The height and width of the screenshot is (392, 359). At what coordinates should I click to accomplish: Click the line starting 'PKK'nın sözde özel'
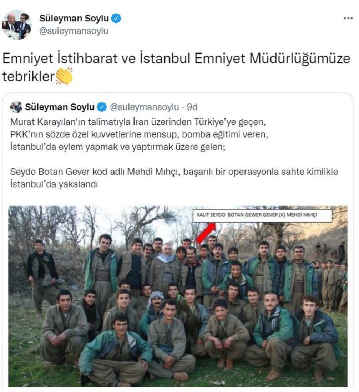139,134
